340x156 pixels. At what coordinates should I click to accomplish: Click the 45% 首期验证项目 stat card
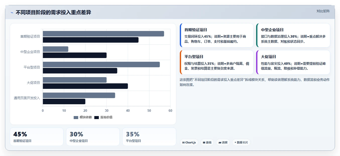point(37,137)
